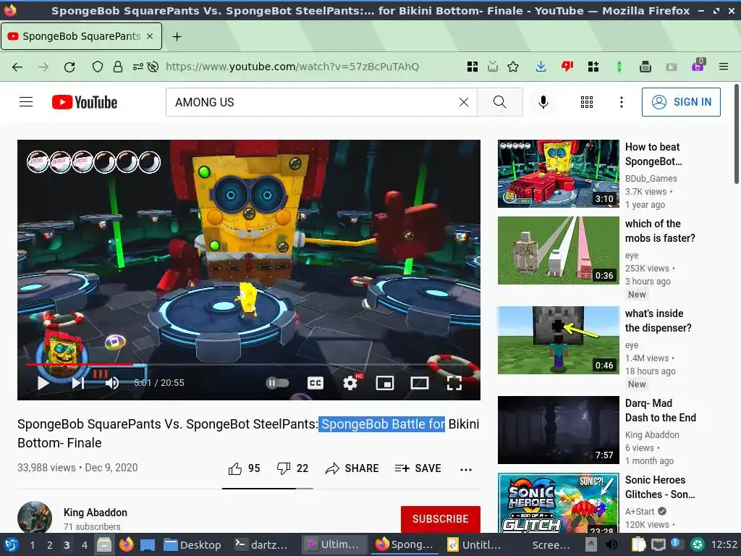Open the Firefox tracking protection shield
This screenshot has width=741, height=556.
[x=98, y=67]
